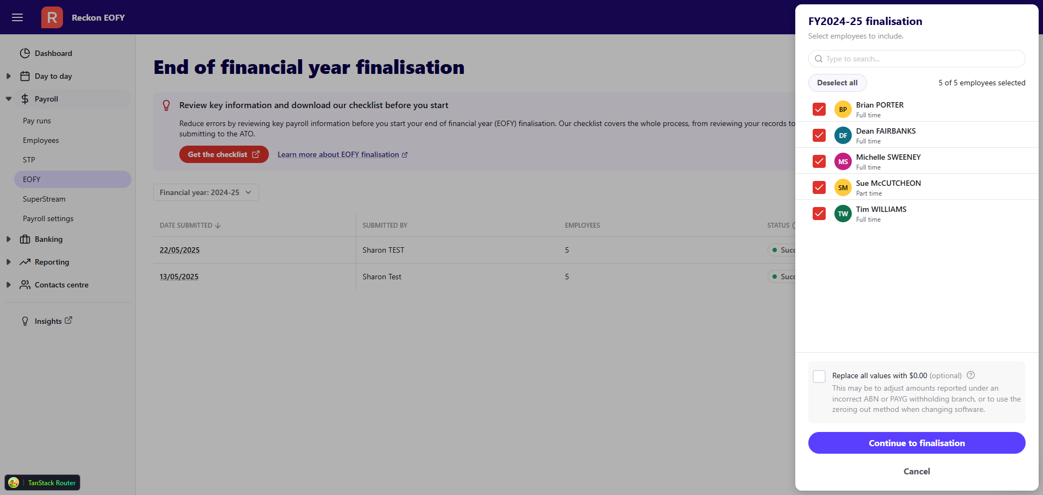Expand the Contacts centre section arrow
Screen dimensions: 1043x495
(8, 285)
